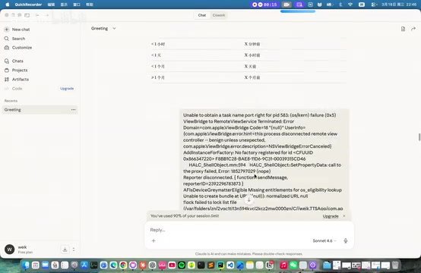Click the scroll-to-bottom arrow button

click(249, 200)
